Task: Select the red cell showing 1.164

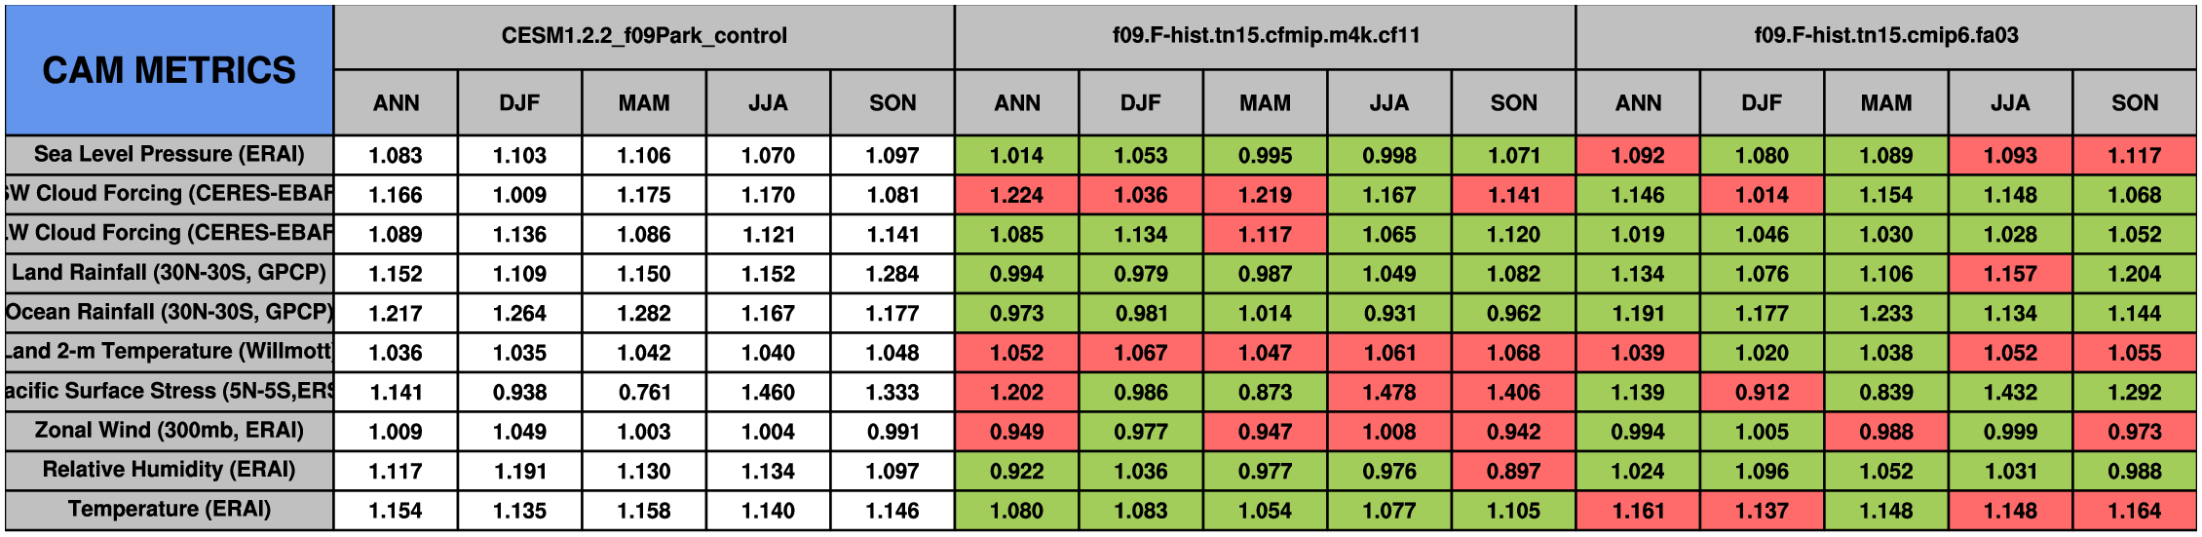Action: coord(2135,510)
